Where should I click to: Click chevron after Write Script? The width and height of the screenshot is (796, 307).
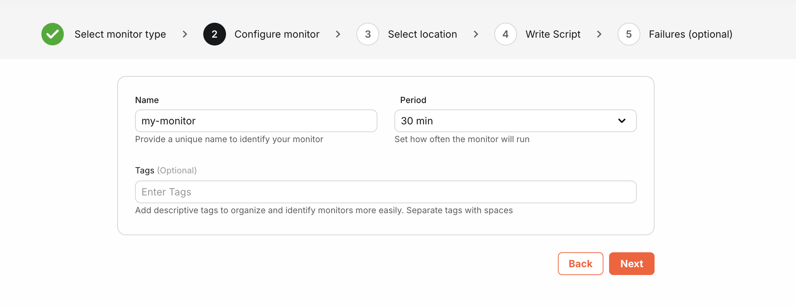point(599,34)
